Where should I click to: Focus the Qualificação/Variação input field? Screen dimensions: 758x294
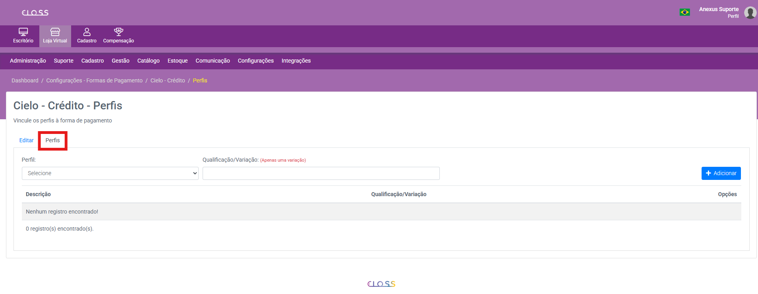[321, 173]
